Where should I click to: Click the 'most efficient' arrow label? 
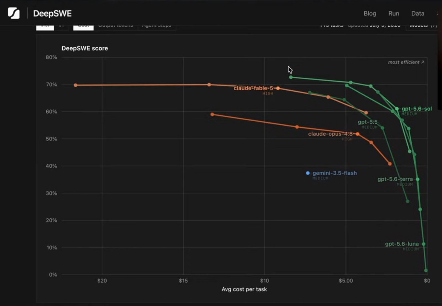pyautogui.click(x=406, y=62)
